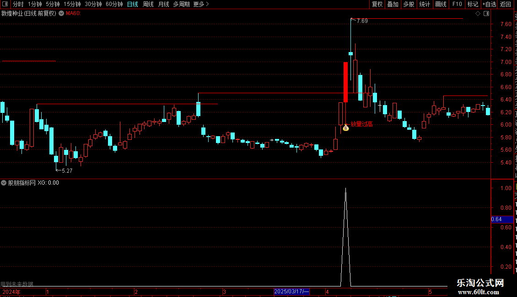Activate the 画线 drawing tool
The image size is (517, 297).
coord(441,4)
